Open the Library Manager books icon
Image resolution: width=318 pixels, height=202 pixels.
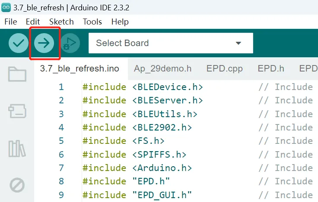pyautogui.click(x=17, y=149)
